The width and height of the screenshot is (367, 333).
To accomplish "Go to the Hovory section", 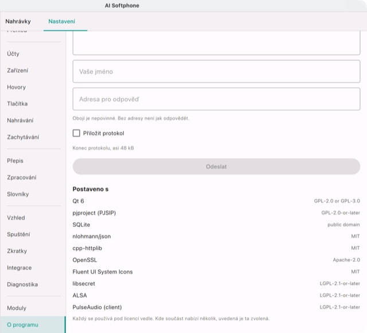I will click(33, 87).
